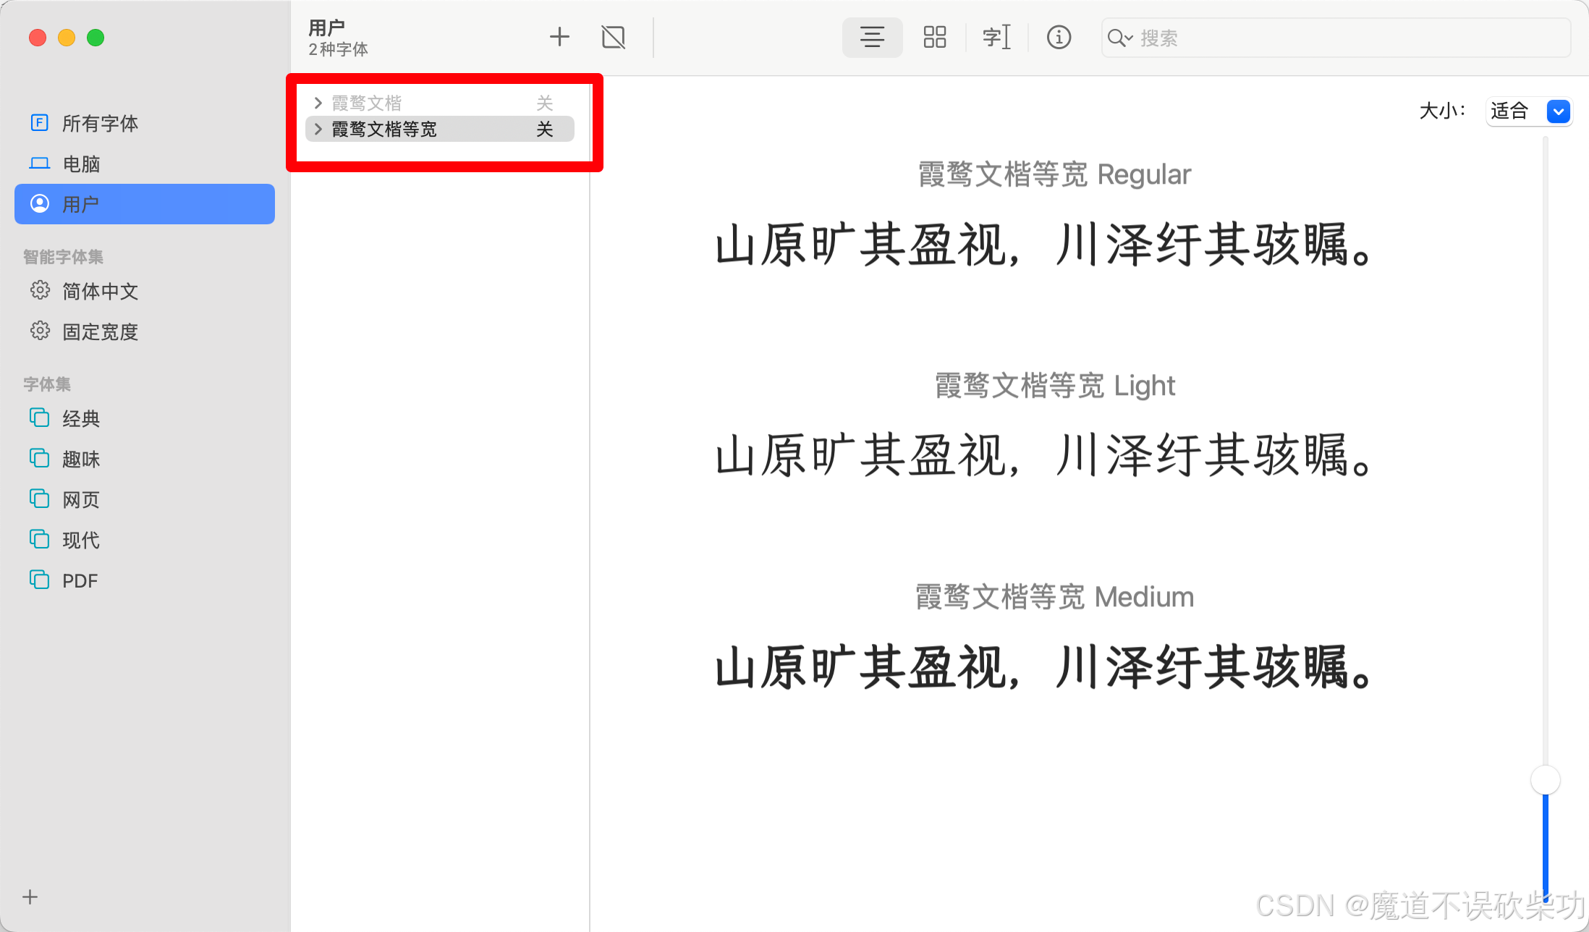
Task: Switch to sample preview list view
Action: point(872,37)
